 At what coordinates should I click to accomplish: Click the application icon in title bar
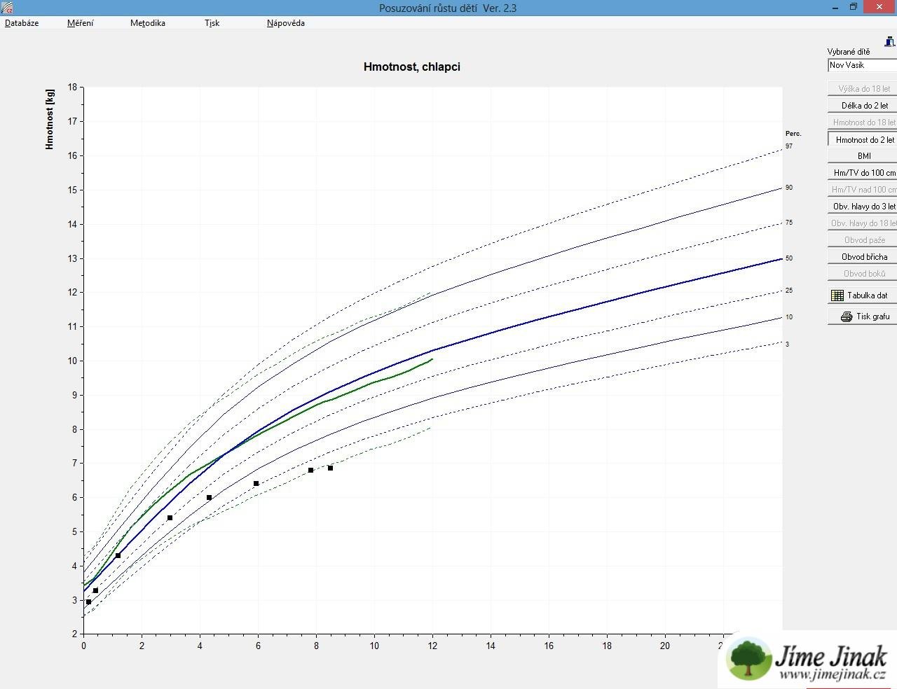coord(8,8)
